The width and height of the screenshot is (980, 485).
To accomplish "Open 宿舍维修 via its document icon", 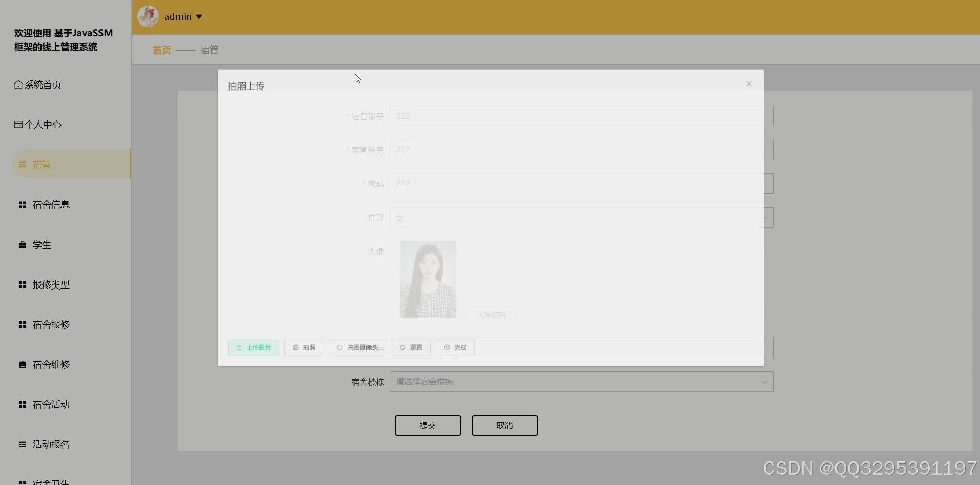I will point(22,364).
